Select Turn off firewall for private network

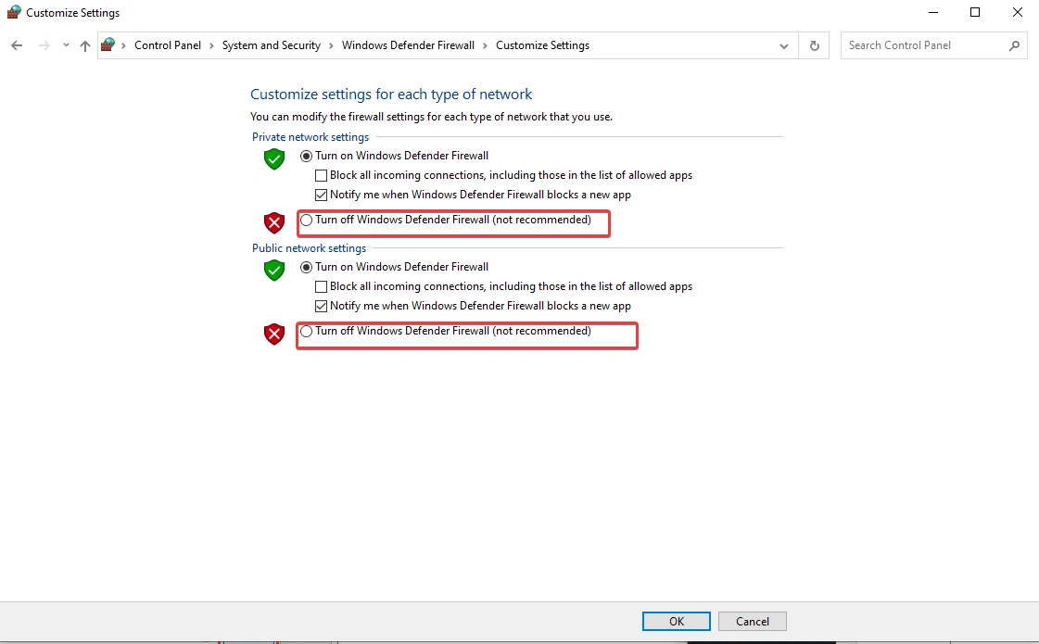click(306, 220)
